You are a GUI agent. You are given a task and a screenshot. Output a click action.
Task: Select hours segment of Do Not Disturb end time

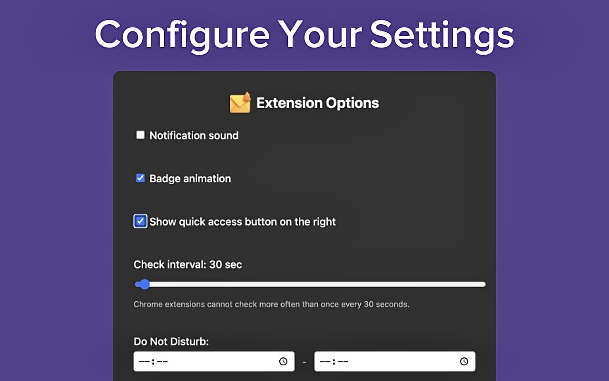325,362
